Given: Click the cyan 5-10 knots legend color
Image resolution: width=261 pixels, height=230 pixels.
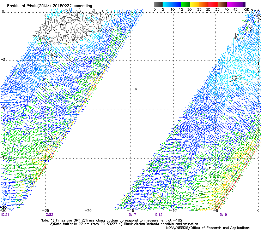Looking at the screenshot, I should pos(167,4).
